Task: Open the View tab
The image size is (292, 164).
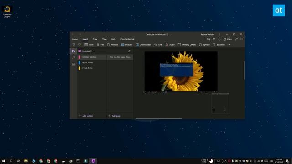Action: coord(104,39)
